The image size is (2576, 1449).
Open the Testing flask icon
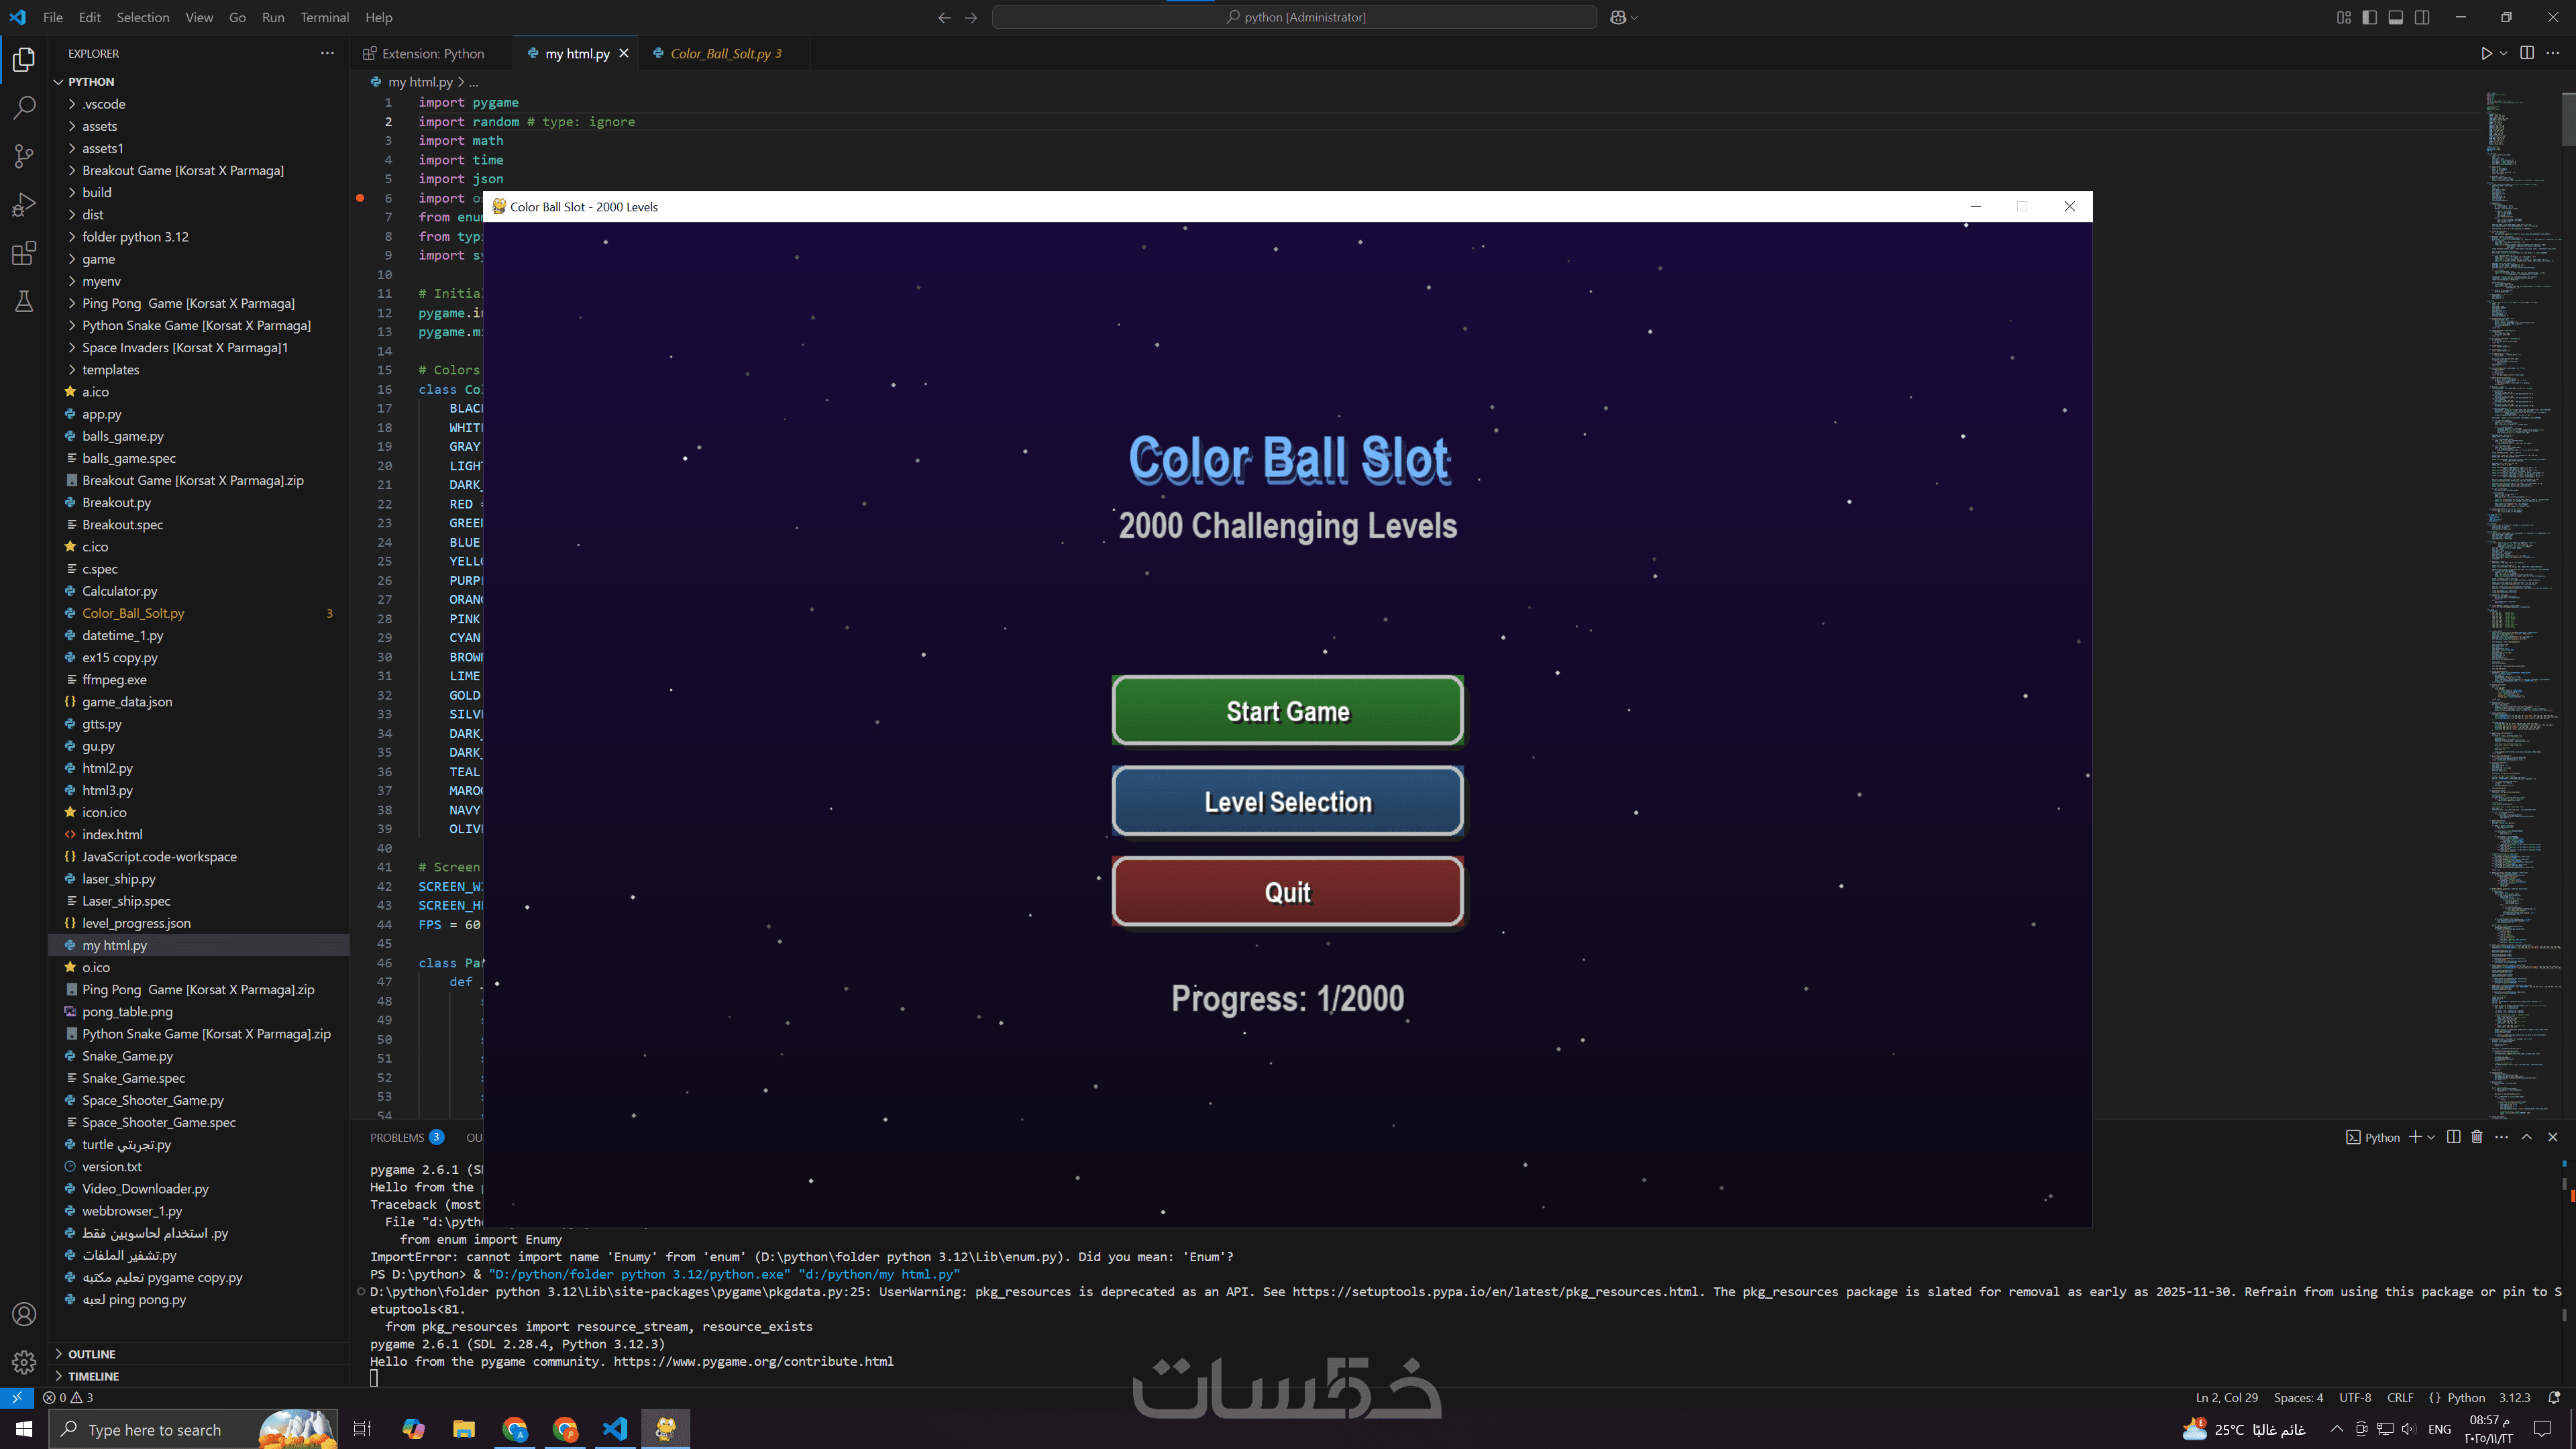pyautogui.click(x=24, y=301)
